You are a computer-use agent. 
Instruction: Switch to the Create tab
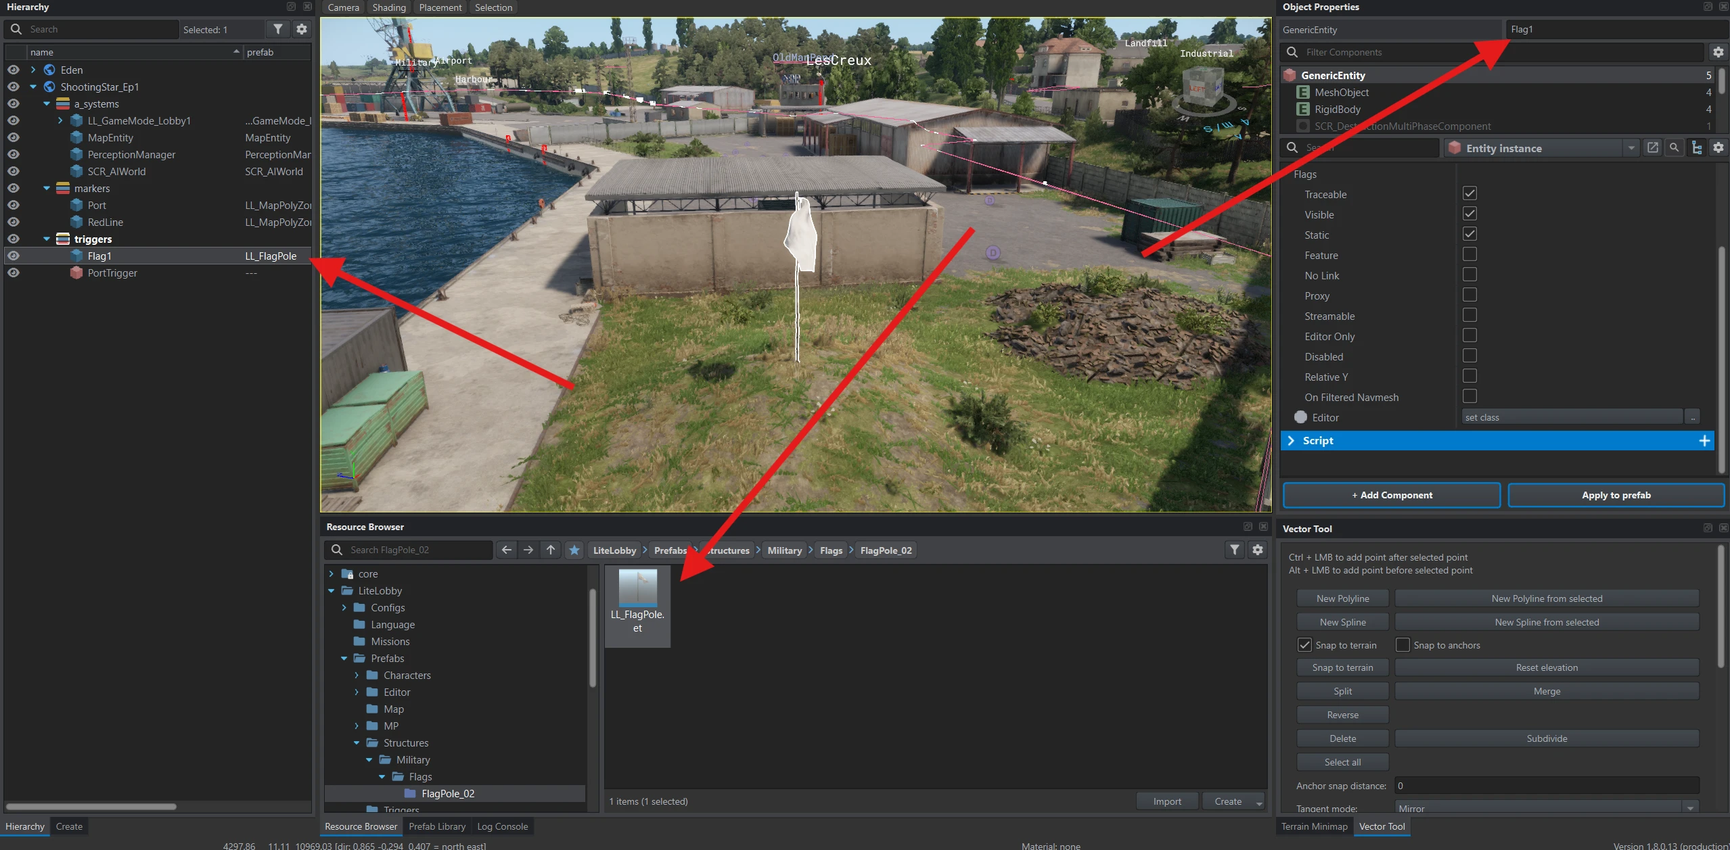tap(69, 827)
